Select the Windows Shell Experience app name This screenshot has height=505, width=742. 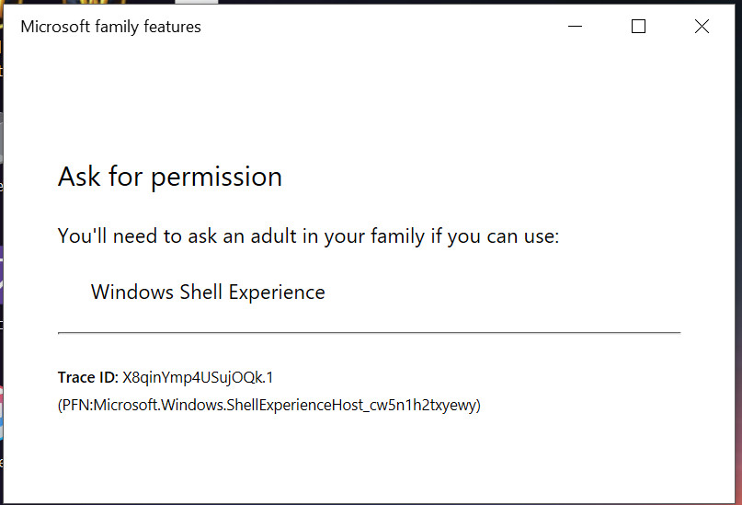(x=208, y=293)
